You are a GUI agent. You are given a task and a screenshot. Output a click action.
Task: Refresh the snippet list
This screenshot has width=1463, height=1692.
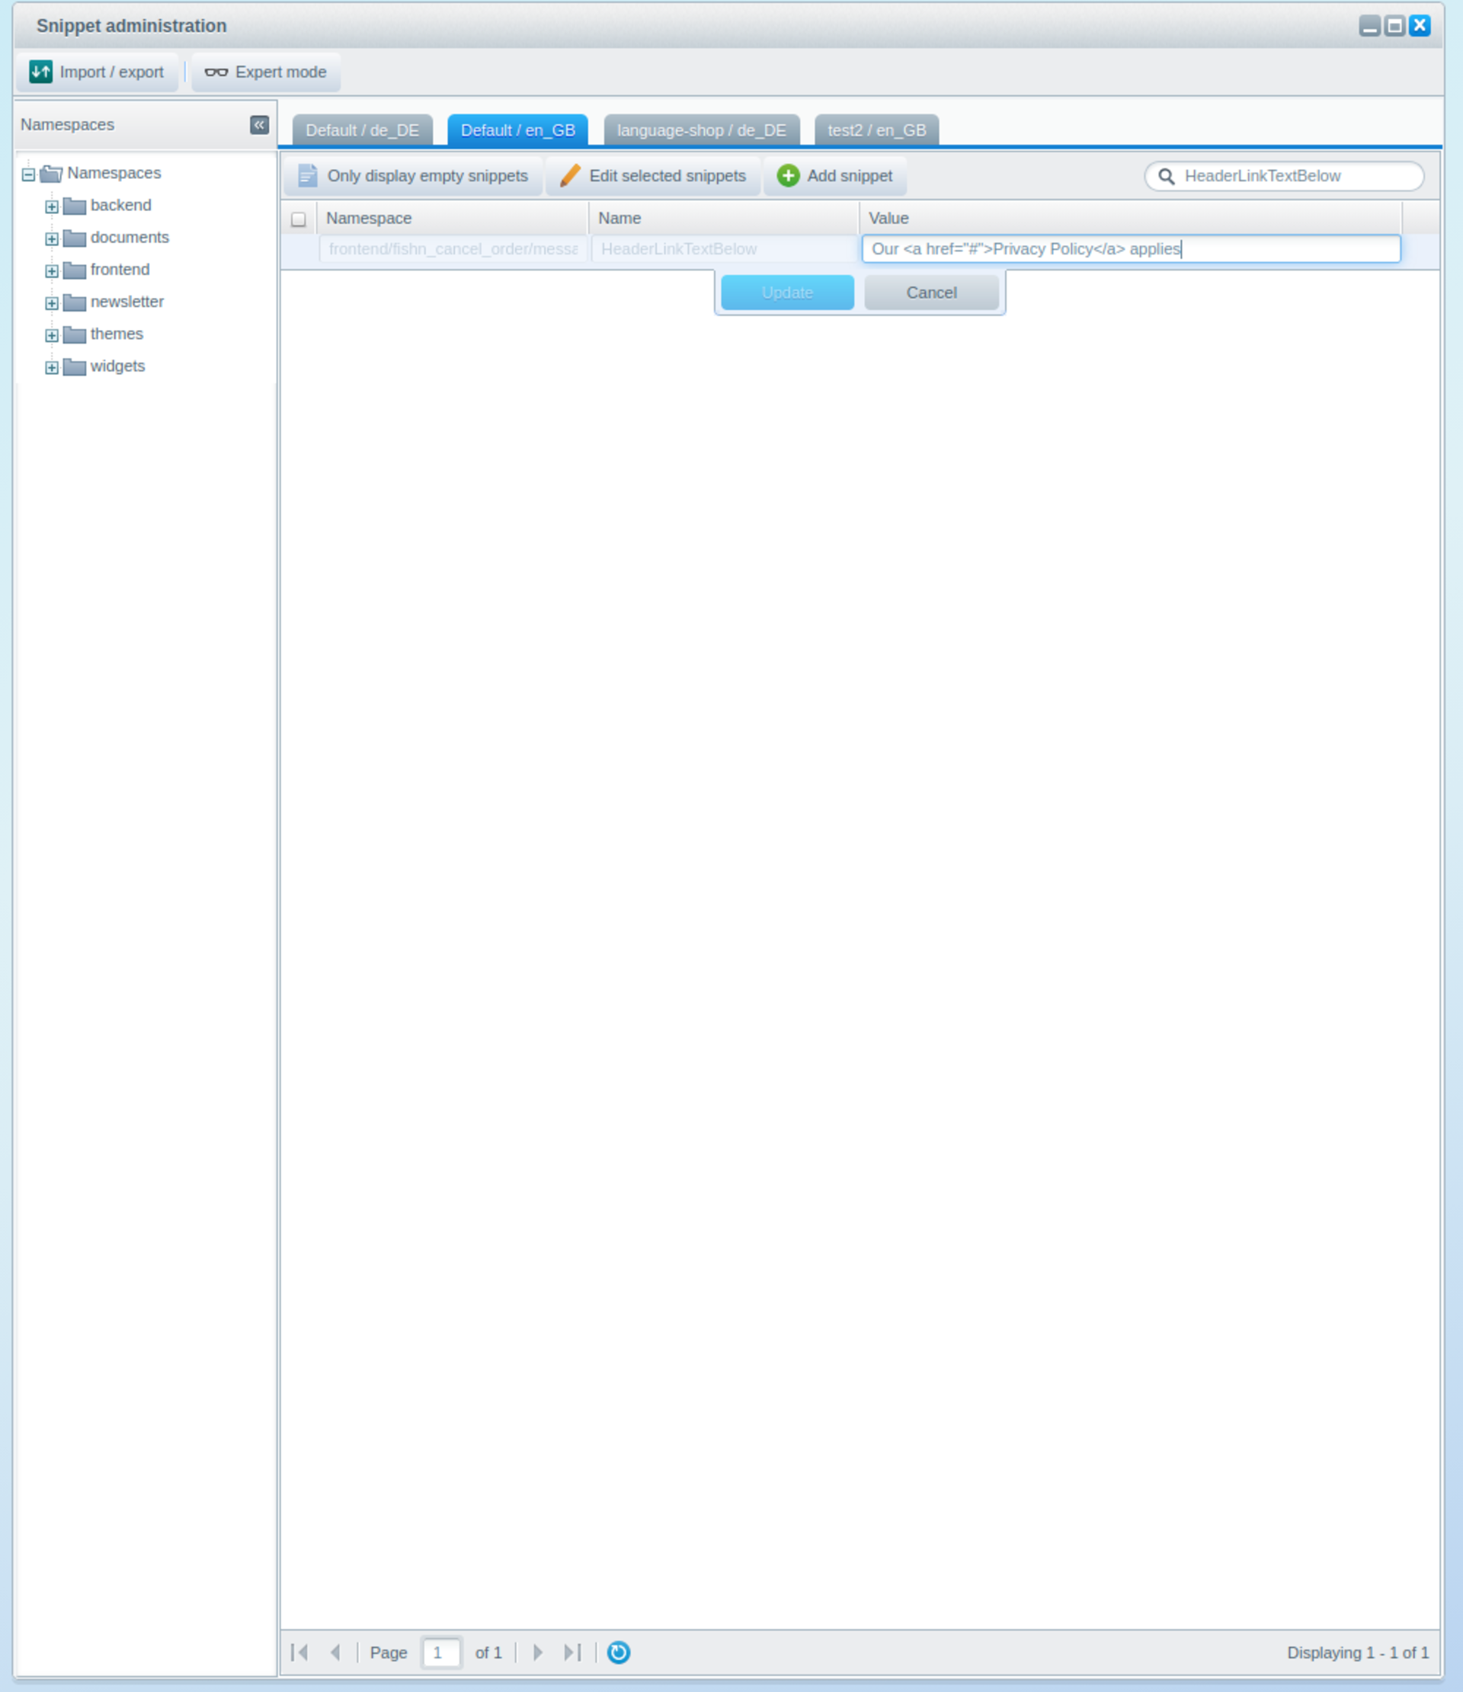point(619,1652)
